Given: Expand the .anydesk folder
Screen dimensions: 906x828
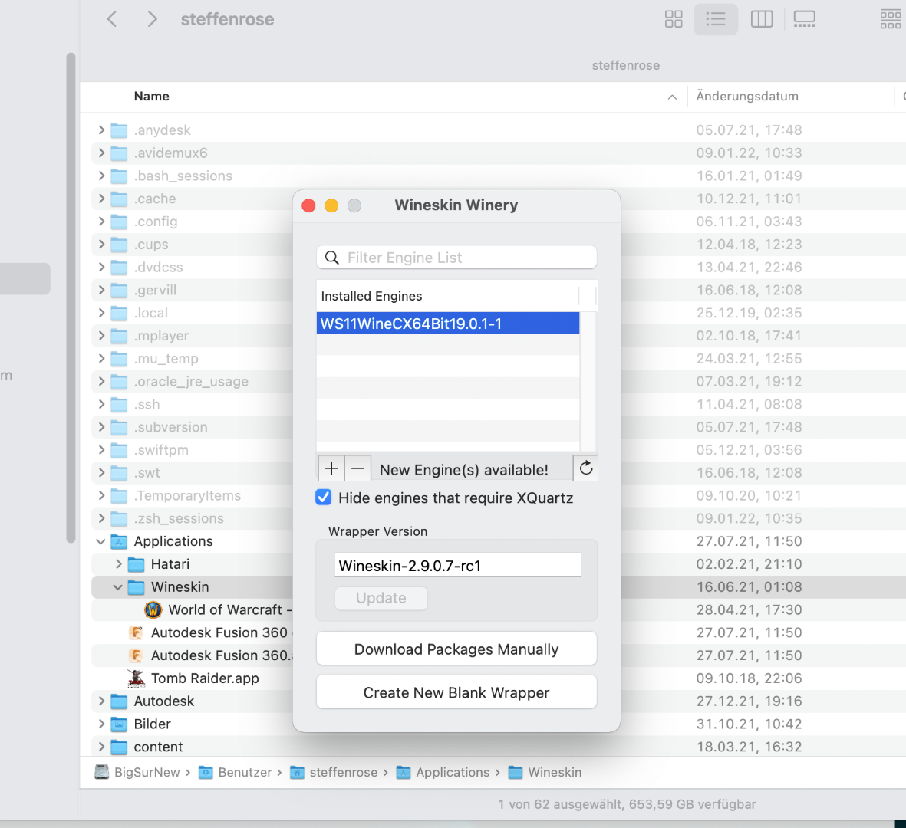Looking at the screenshot, I should 101,130.
